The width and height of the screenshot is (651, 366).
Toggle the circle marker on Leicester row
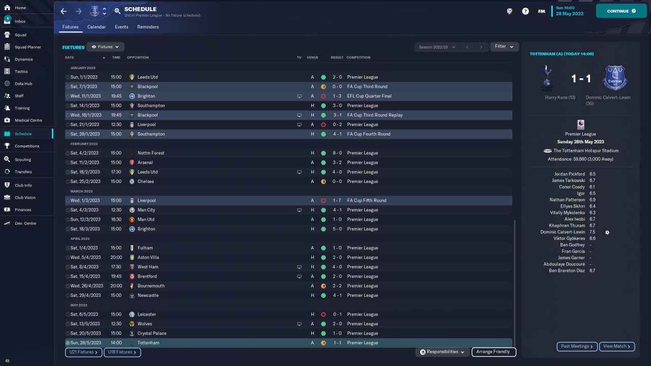(x=68, y=315)
